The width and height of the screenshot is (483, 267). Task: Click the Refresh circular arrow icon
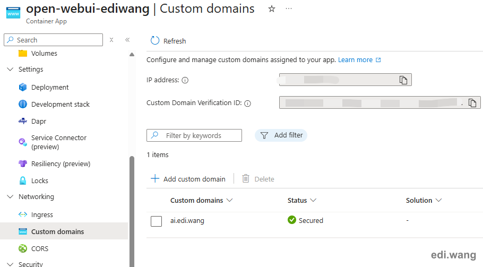(x=155, y=41)
